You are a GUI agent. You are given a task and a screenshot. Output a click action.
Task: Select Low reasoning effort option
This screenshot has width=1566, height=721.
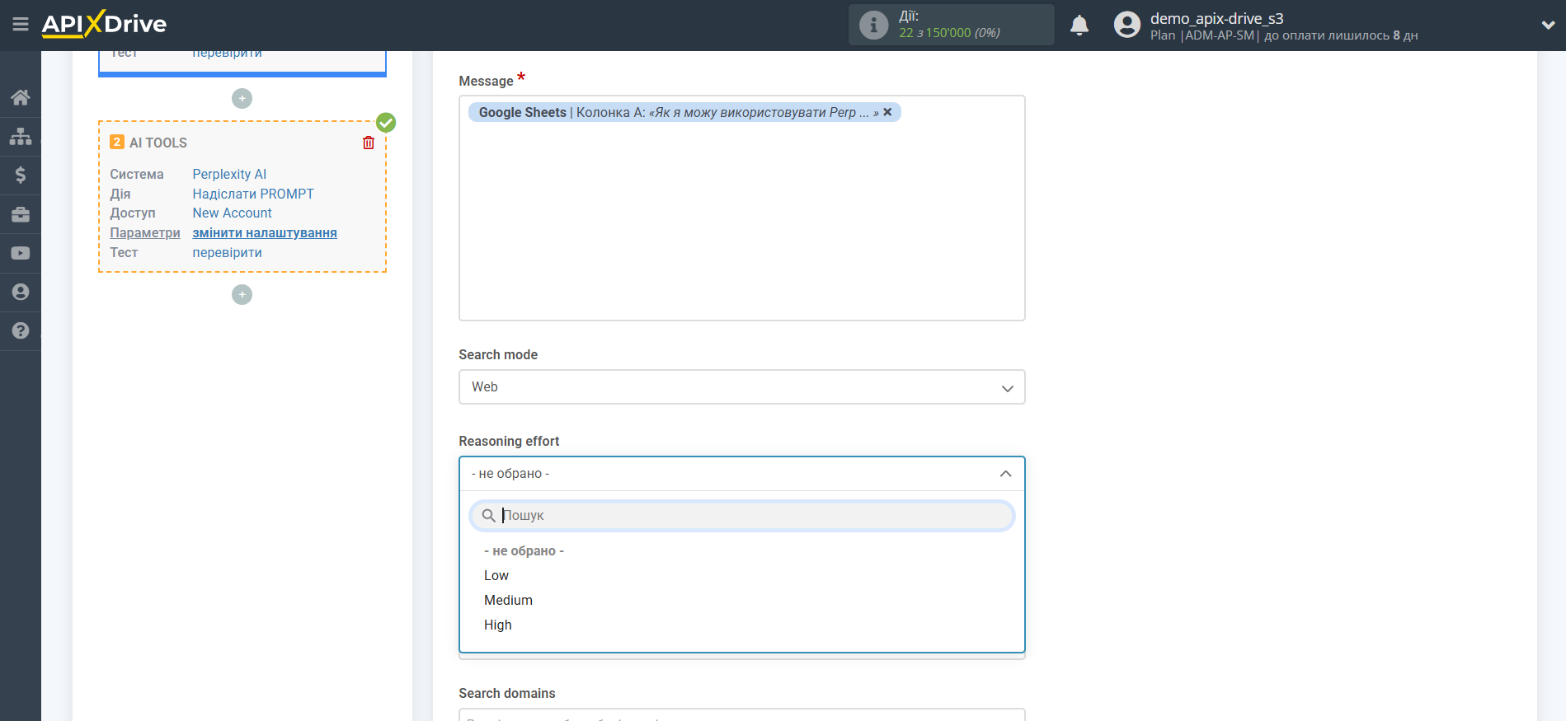(496, 575)
